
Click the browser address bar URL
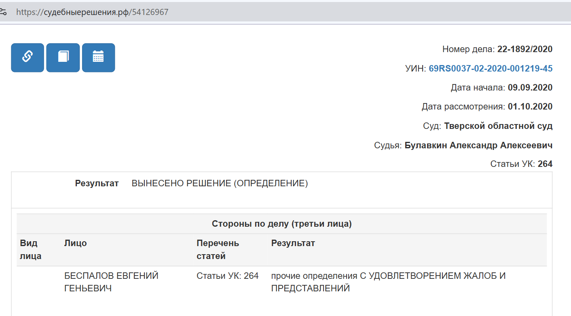[x=92, y=12]
